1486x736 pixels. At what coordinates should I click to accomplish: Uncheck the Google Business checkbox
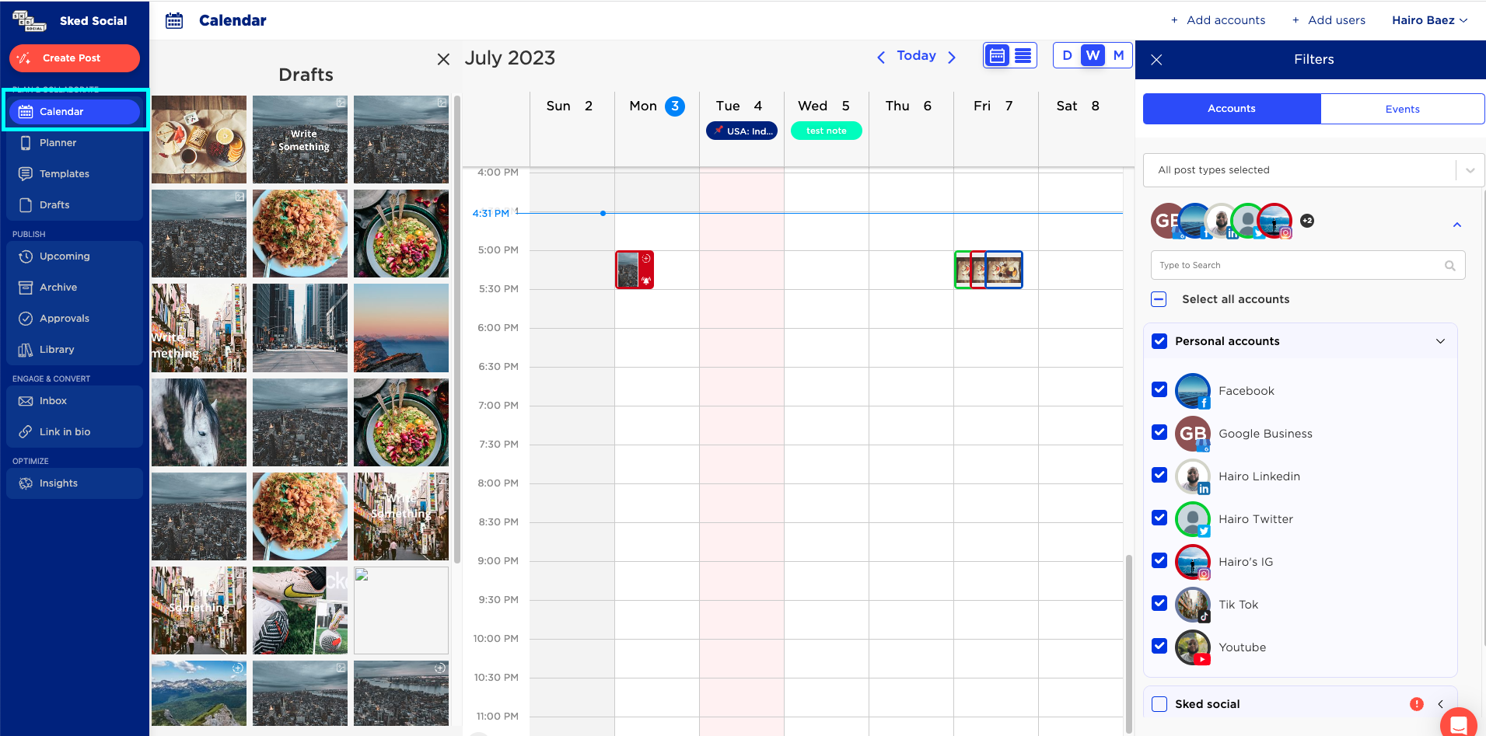tap(1159, 432)
